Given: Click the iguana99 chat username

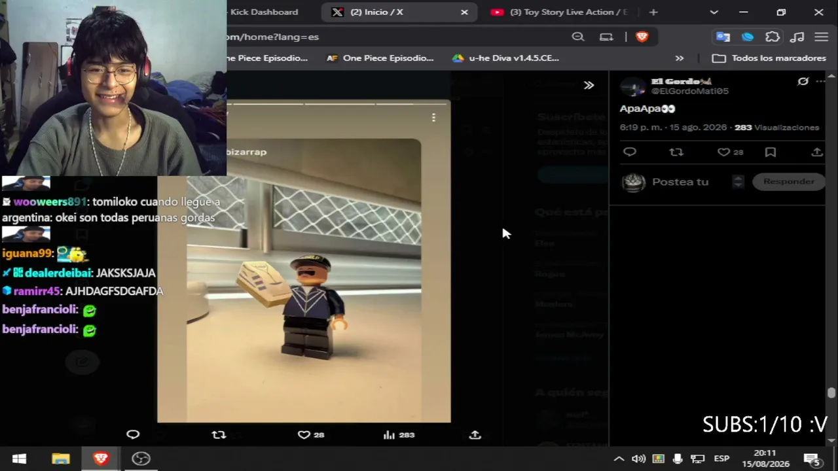Looking at the screenshot, I should (27, 254).
